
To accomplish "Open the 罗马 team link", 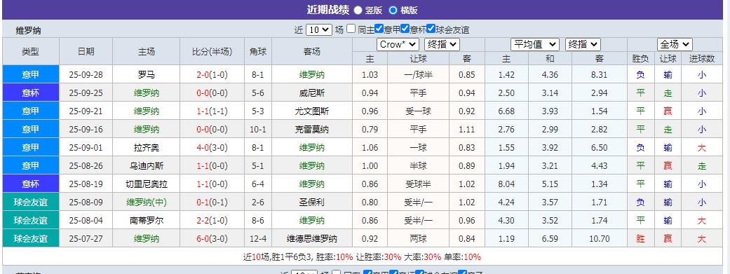I will pos(146,75).
